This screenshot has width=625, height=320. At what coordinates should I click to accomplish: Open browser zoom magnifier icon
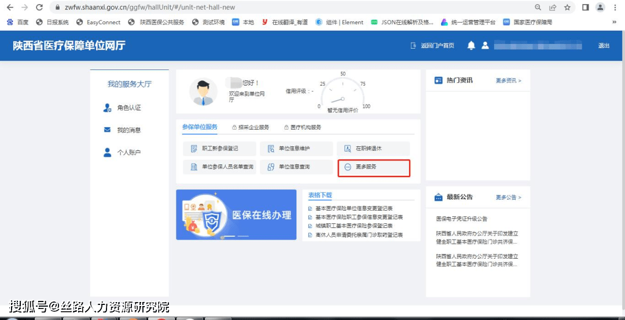pos(538,7)
